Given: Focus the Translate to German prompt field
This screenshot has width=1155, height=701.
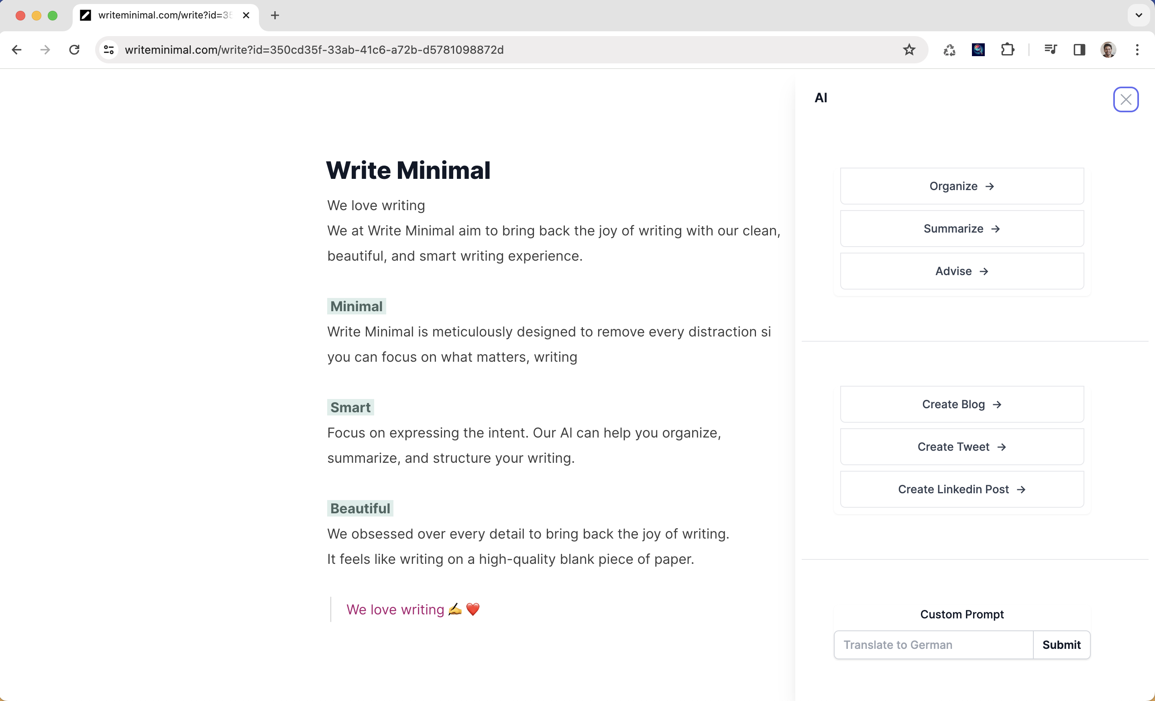Looking at the screenshot, I should [x=933, y=645].
